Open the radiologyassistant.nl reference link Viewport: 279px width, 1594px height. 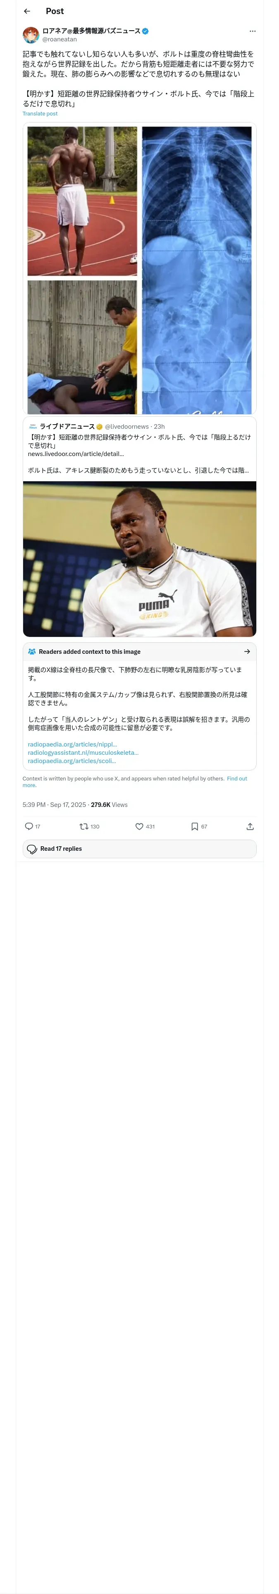click(x=83, y=752)
